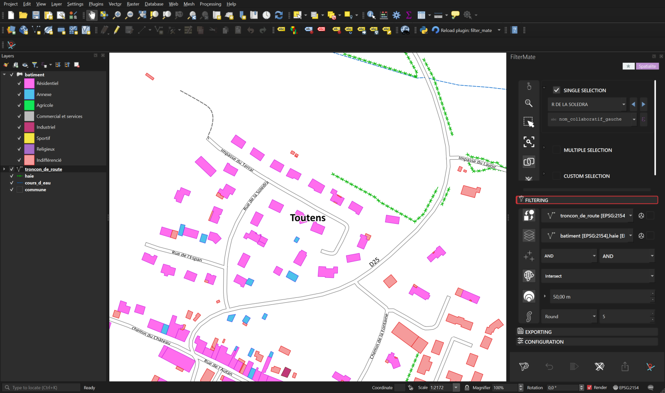Toggle visibility of the cours_d_eau layer

point(12,183)
